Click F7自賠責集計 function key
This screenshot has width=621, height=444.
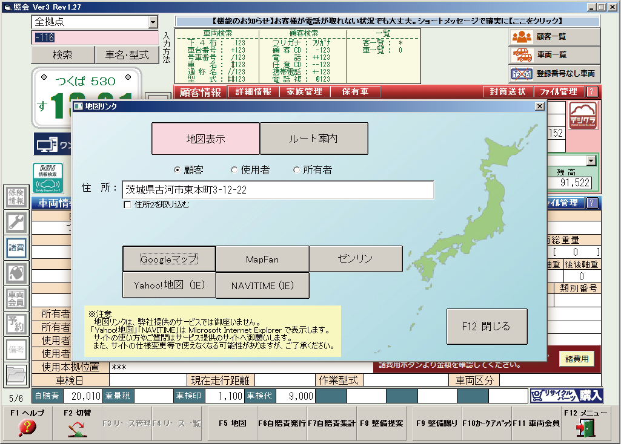(331, 423)
